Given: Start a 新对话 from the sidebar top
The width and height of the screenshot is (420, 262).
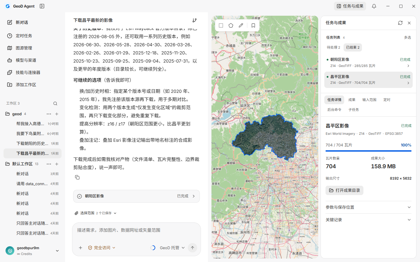Looking at the screenshot, I should [32, 22].
